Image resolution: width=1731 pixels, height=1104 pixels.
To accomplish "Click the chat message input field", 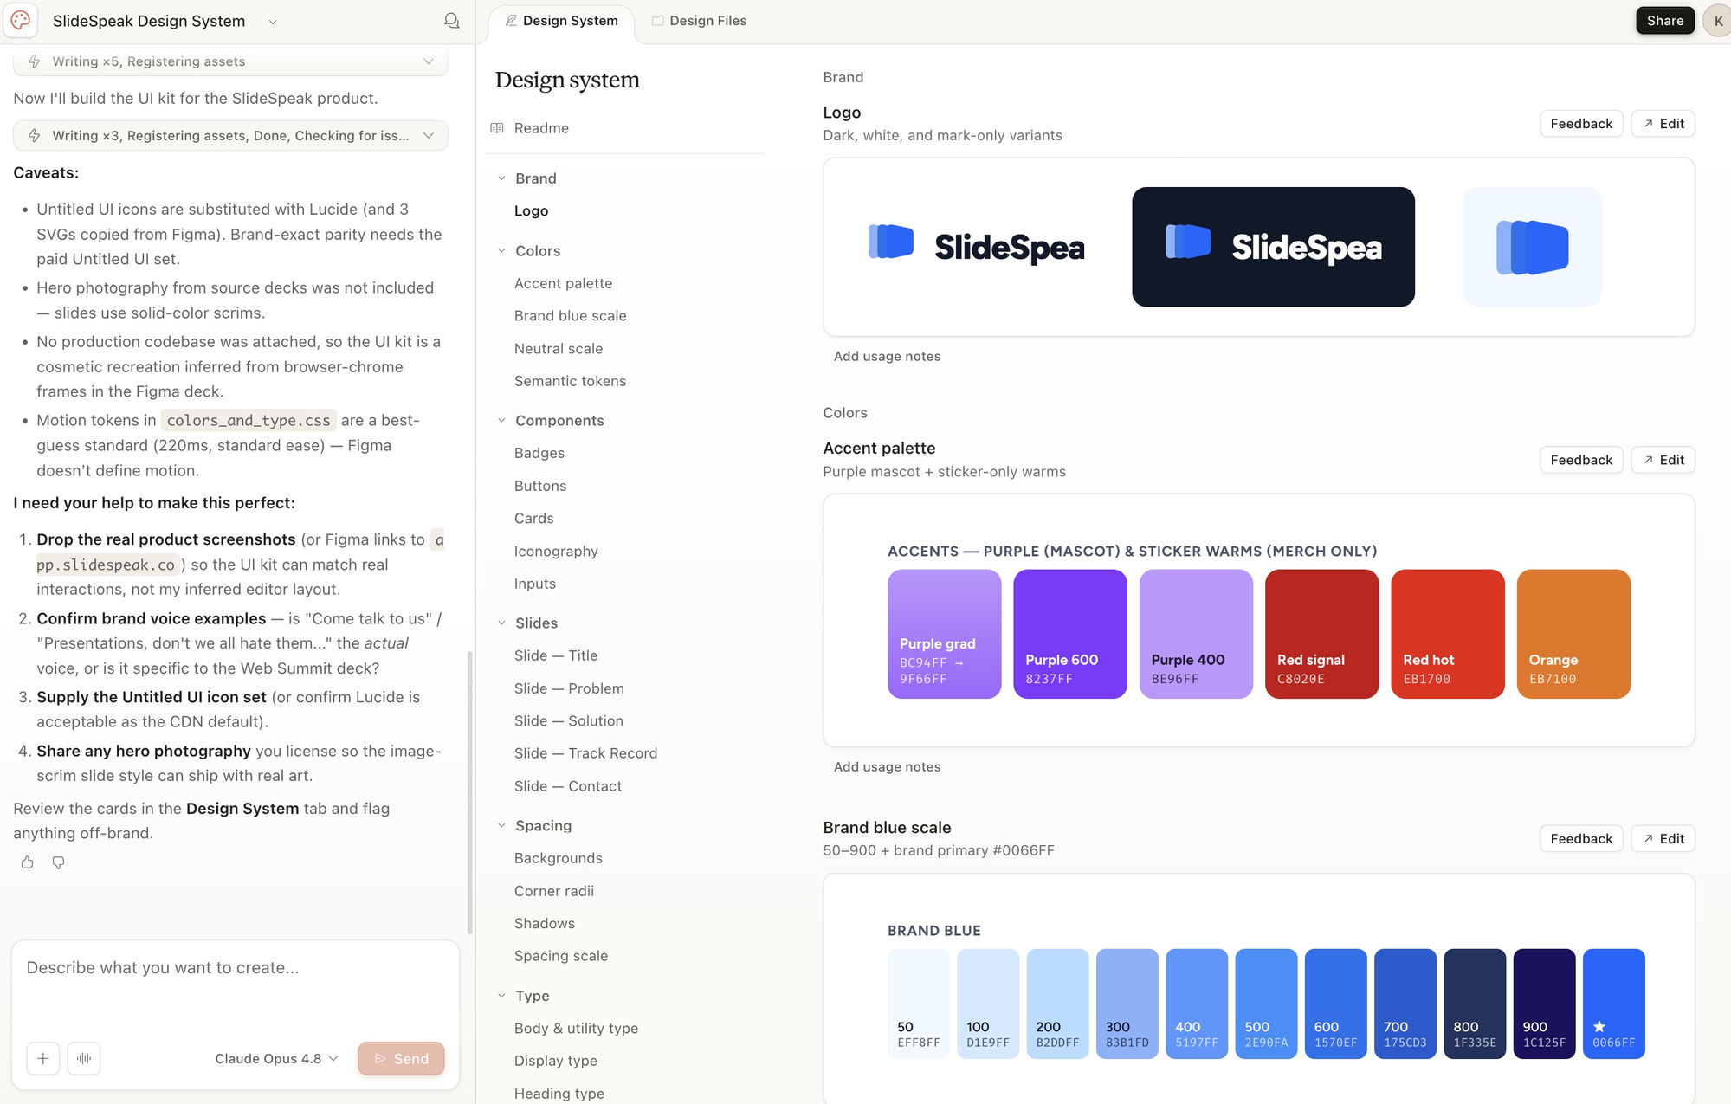I will pos(235,987).
